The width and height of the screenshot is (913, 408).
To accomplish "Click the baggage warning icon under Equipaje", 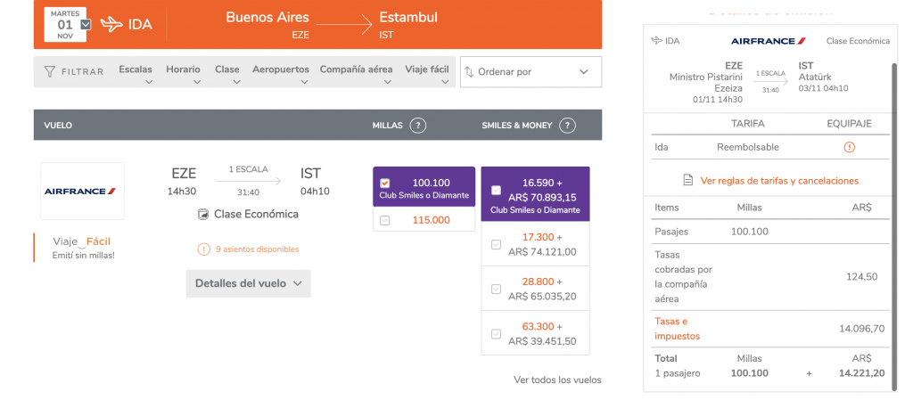I will click(850, 147).
